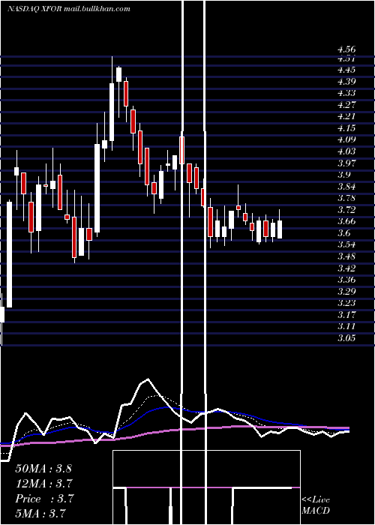Select the 4.56 price axis label
The height and width of the screenshot is (525, 375).
pos(346,50)
